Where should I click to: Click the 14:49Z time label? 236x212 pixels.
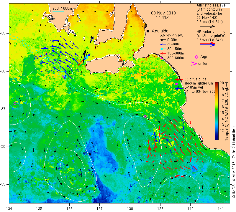(x=162, y=18)
